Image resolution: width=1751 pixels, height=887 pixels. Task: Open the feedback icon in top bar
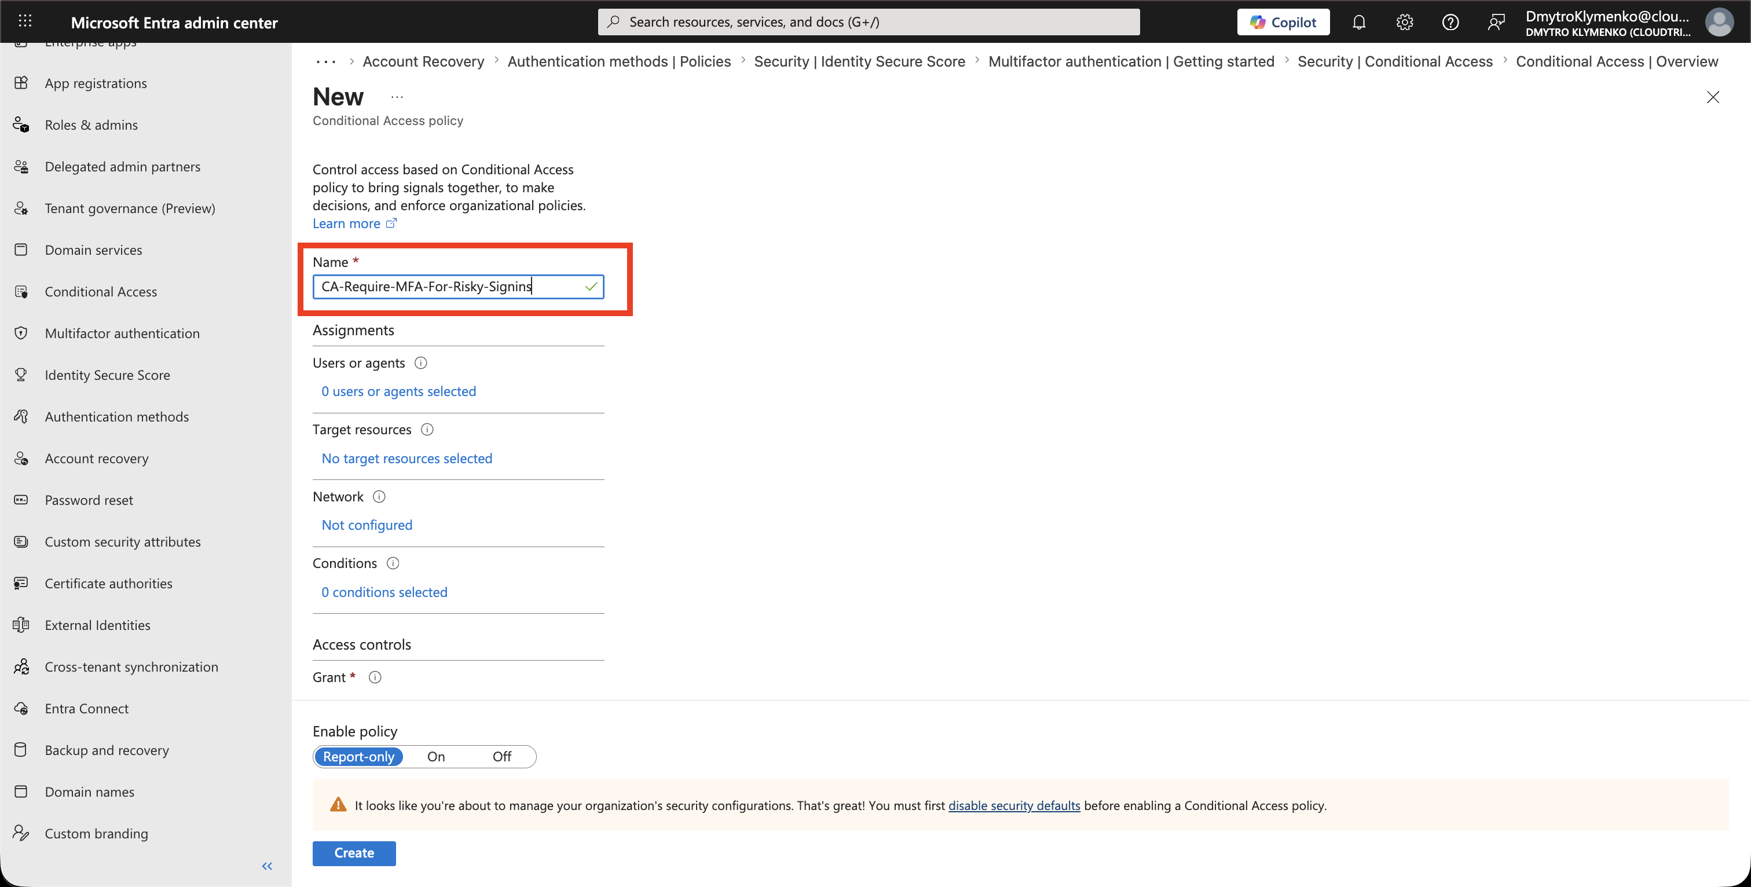pos(1496,22)
